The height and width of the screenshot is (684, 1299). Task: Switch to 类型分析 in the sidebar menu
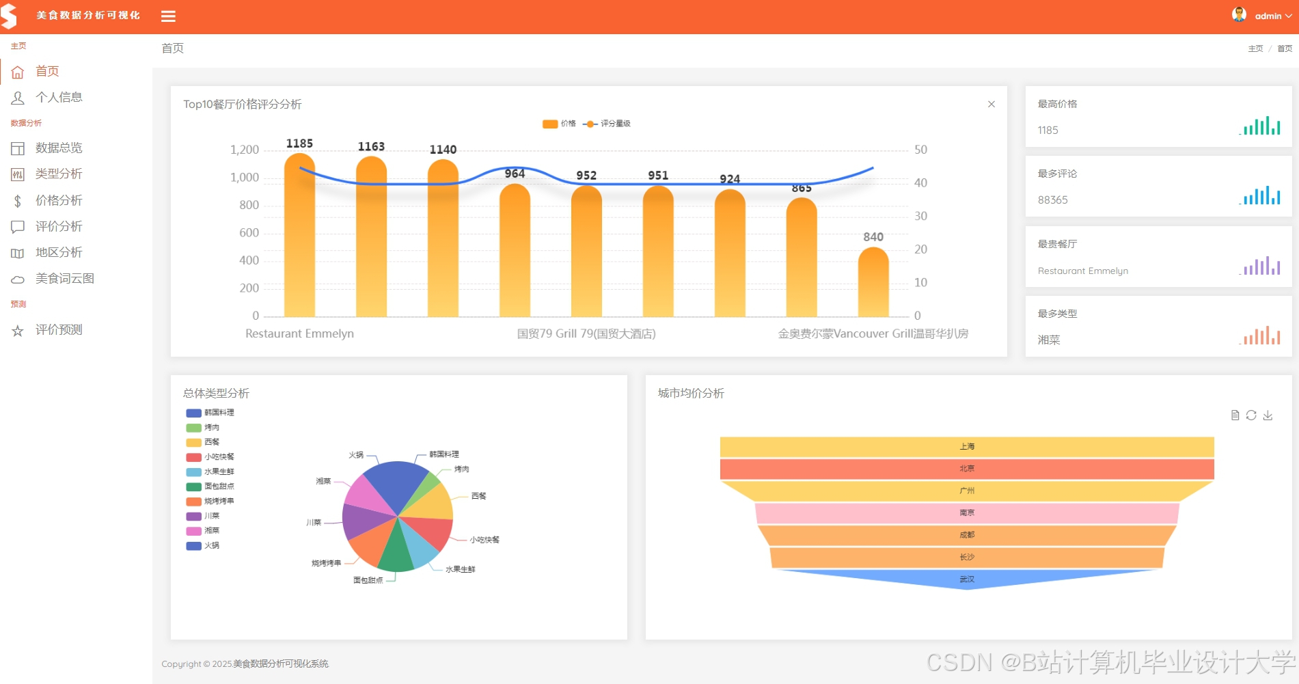pos(58,174)
